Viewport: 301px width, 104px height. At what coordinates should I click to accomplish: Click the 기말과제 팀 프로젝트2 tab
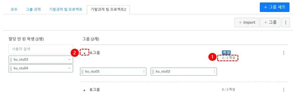[108, 10]
